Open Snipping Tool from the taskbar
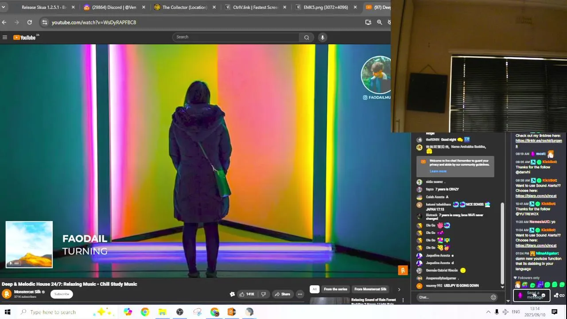This screenshot has width=567, height=319. (197, 312)
